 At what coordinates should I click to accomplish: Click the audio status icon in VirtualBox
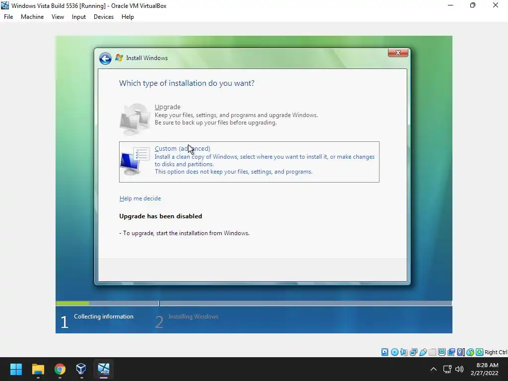404,352
